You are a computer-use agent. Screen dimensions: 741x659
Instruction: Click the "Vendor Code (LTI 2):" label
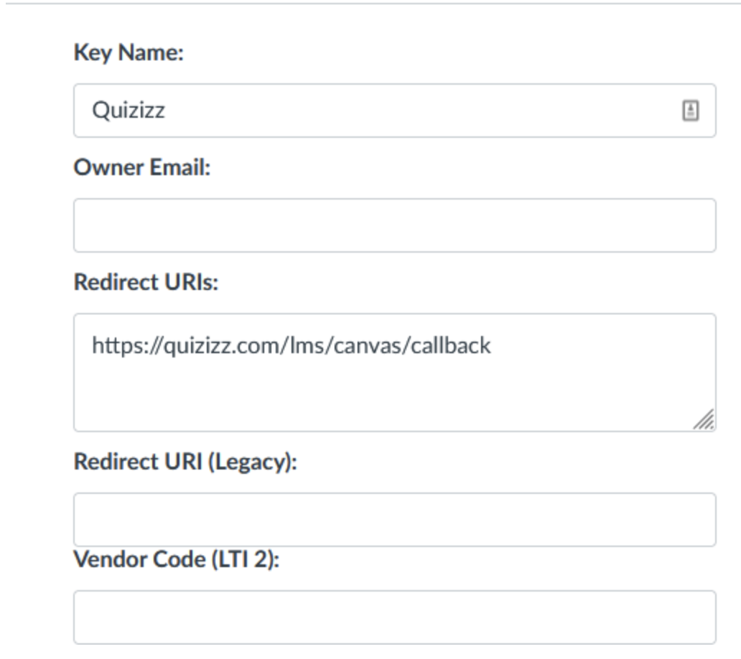click(x=177, y=559)
